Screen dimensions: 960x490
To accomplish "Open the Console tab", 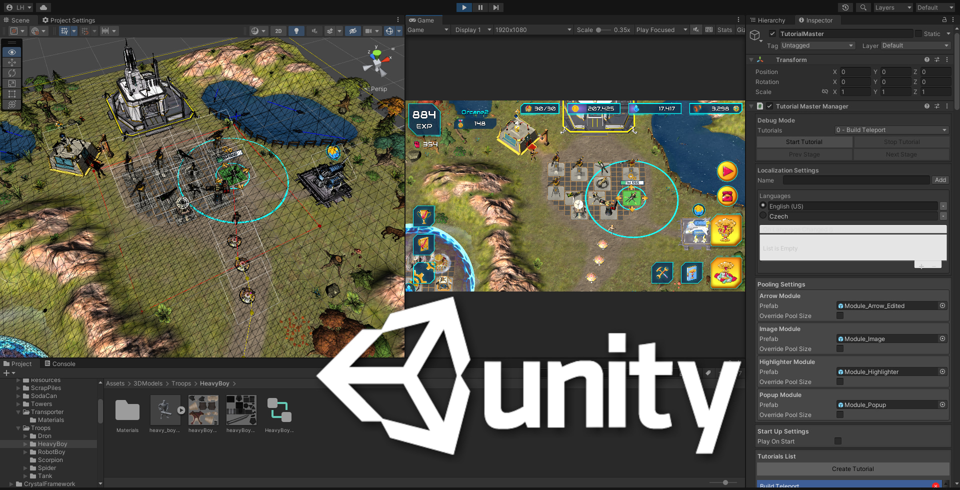I will pos(60,364).
